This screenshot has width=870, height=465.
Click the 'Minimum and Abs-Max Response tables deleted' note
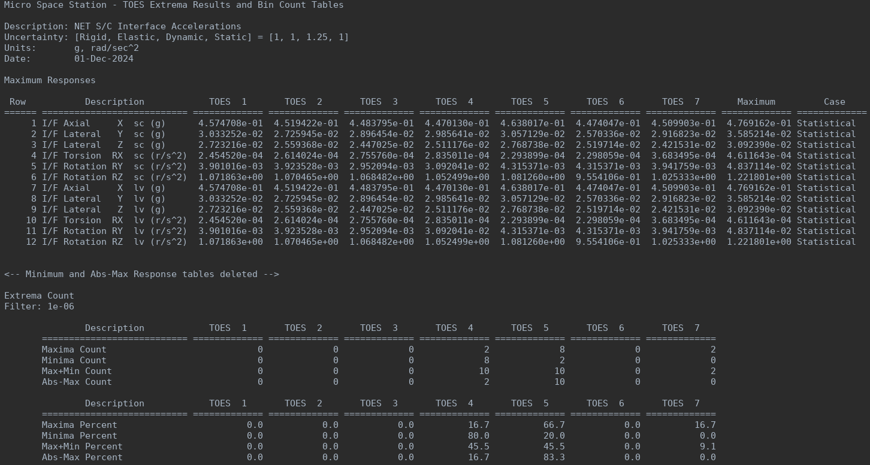tap(141, 274)
